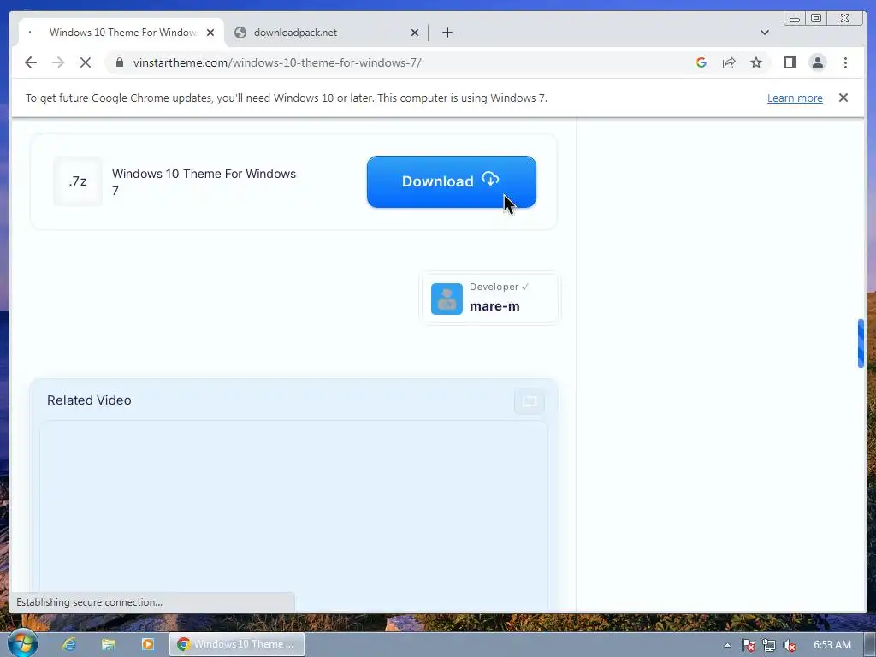Expand the tab search chevron
Screen dimensions: 876x657
click(x=764, y=33)
